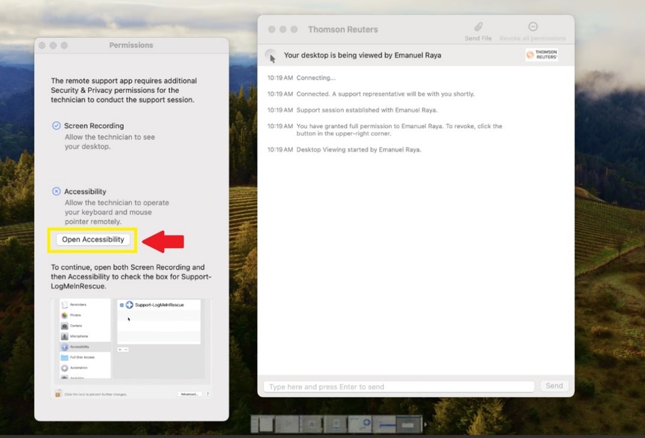
Task: Click the 'Screen Recording' heading text
Action: tap(94, 126)
